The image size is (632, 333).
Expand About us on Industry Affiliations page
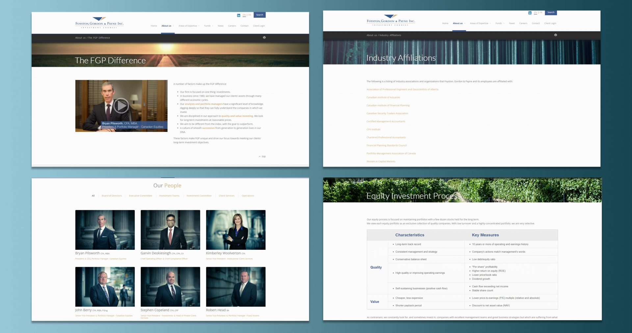(459, 23)
